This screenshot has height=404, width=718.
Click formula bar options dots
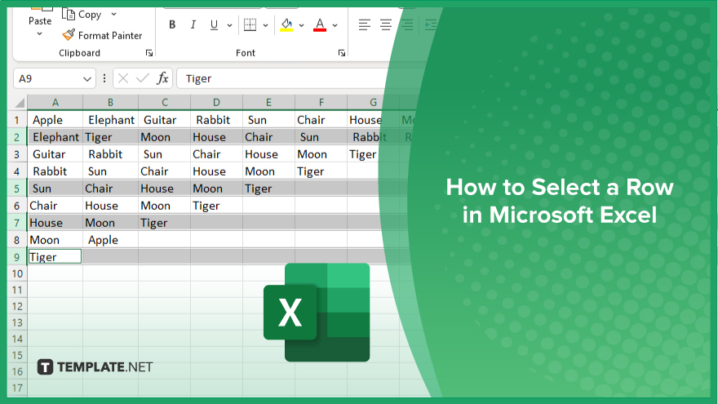pyautogui.click(x=104, y=78)
